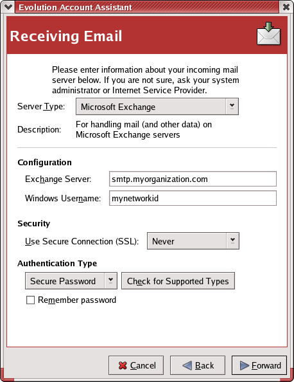Click the red X icon on Cancel
Image resolution: width=294 pixels, height=382 pixels.
123,365
